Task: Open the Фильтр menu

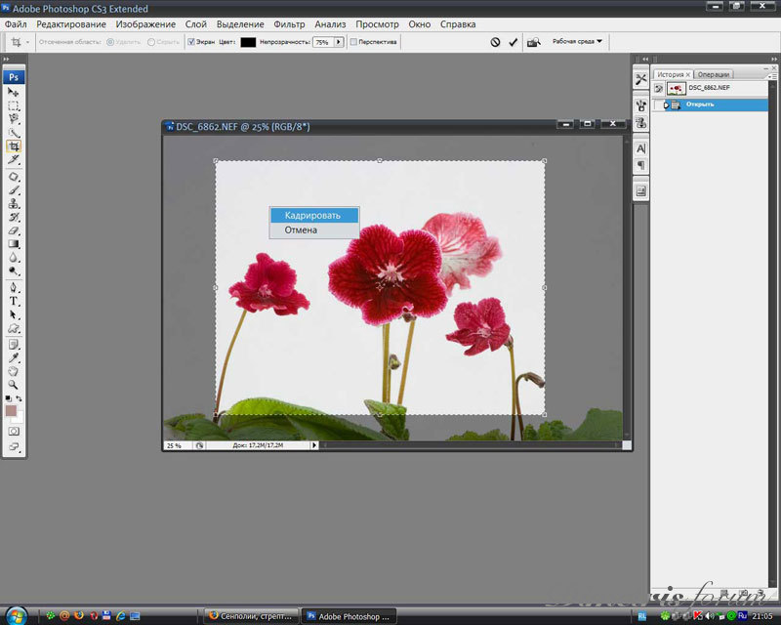Action: [x=289, y=23]
